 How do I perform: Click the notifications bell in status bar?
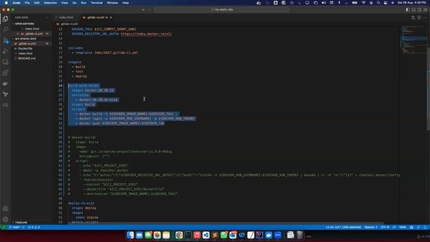(425, 227)
